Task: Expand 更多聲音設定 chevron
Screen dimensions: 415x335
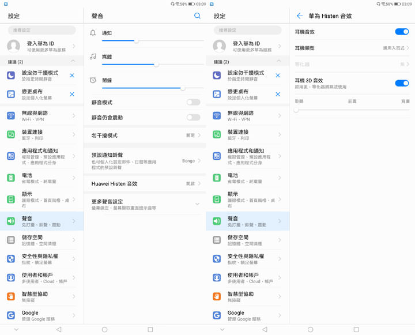Action: click(x=198, y=204)
